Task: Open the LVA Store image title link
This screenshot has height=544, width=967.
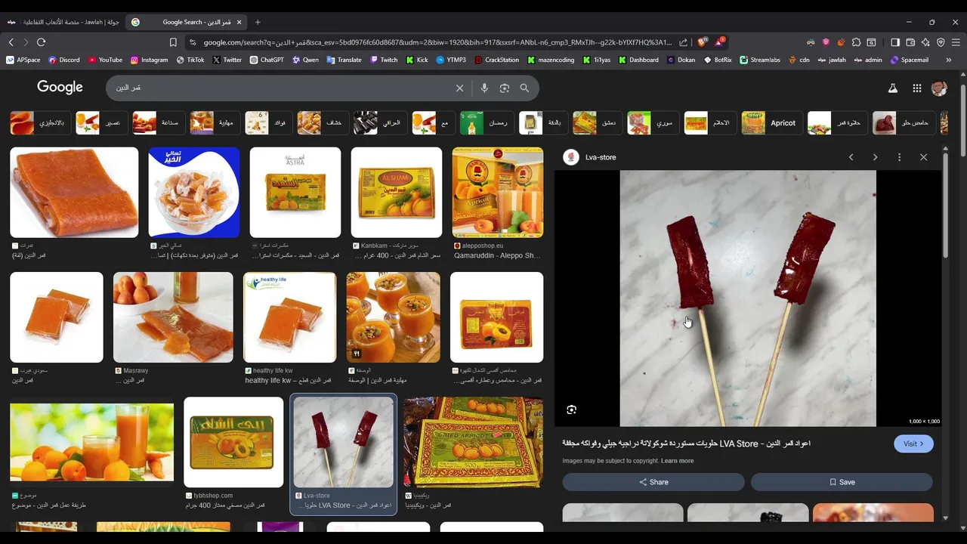Action: [686, 444]
